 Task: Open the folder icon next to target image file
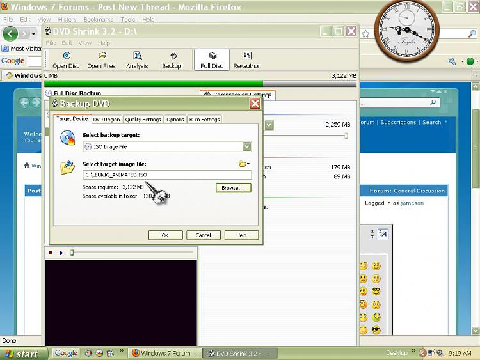[244, 164]
